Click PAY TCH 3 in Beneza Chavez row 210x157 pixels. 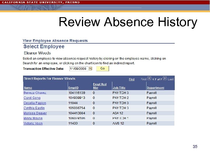[x=120, y=93]
